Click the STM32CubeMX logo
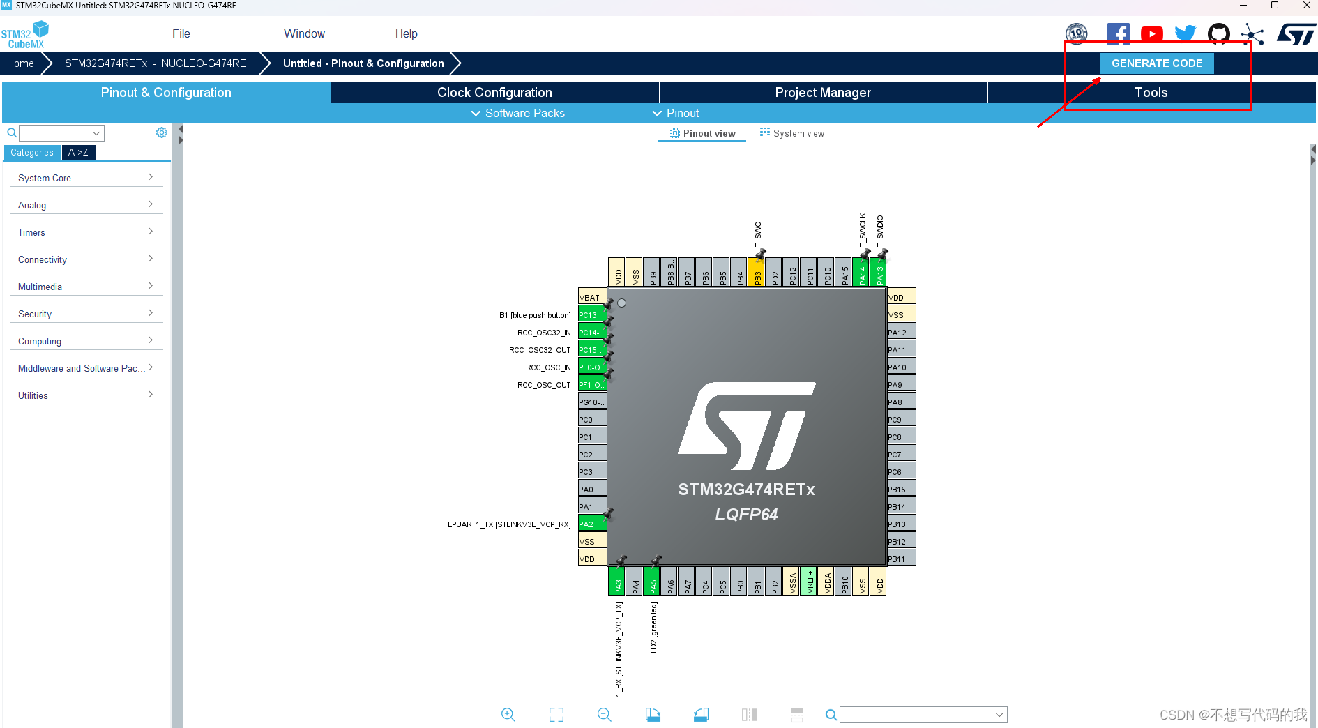Image resolution: width=1318 pixels, height=728 pixels. pyautogui.click(x=25, y=35)
